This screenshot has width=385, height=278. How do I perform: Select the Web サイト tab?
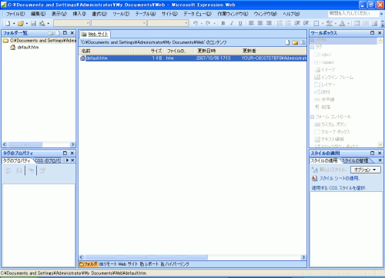pos(95,35)
